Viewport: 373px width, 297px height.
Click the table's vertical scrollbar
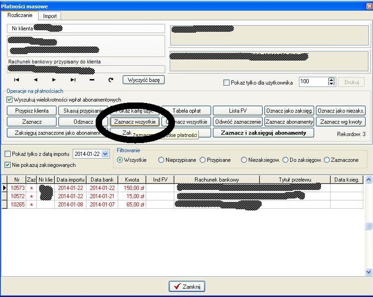[x=367, y=226]
